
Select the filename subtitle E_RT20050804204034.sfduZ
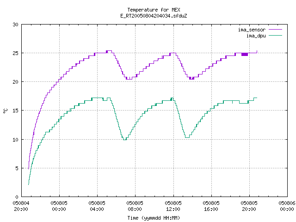pyautogui.click(x=154, y=16)
